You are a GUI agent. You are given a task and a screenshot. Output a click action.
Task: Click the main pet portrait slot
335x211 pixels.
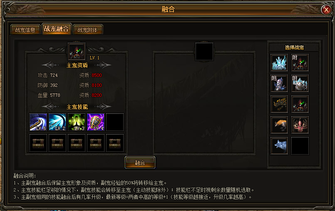(77, 52)
